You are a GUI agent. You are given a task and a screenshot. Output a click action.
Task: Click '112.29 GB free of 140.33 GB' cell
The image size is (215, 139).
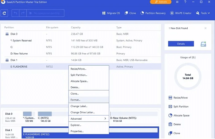coord(87,47)
